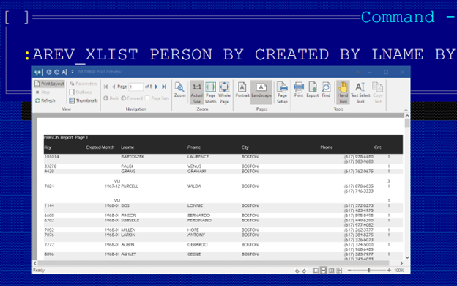Image resolution: width=457 pixels, height=286 pixels.
Task: Select multi-page grid view in status bar
Action: 339,271
